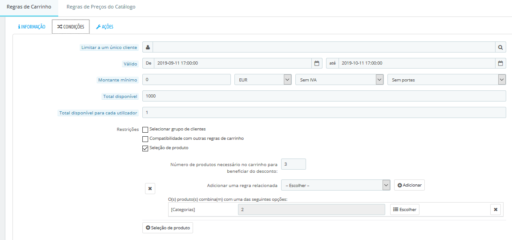Open the Sem portes shipping dropdown
This screenshot has width=512, height=240.
[447, 79]
